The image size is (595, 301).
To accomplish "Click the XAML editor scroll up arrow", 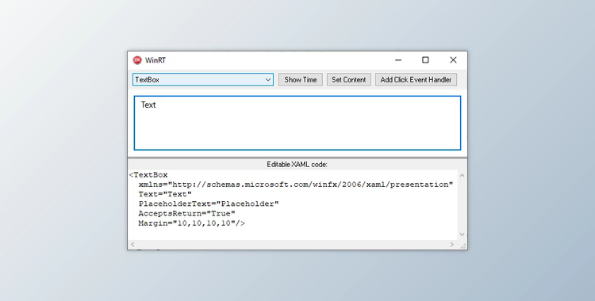I will pyautogui.click(x=462, y=175).
